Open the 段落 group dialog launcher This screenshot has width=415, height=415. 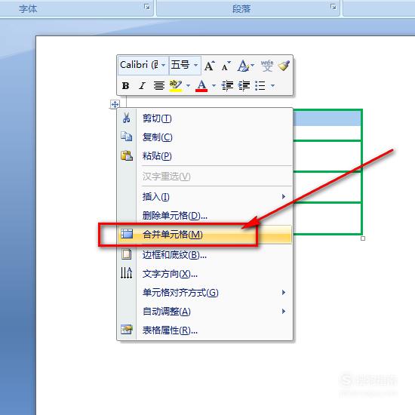click(x=334, y=7)
